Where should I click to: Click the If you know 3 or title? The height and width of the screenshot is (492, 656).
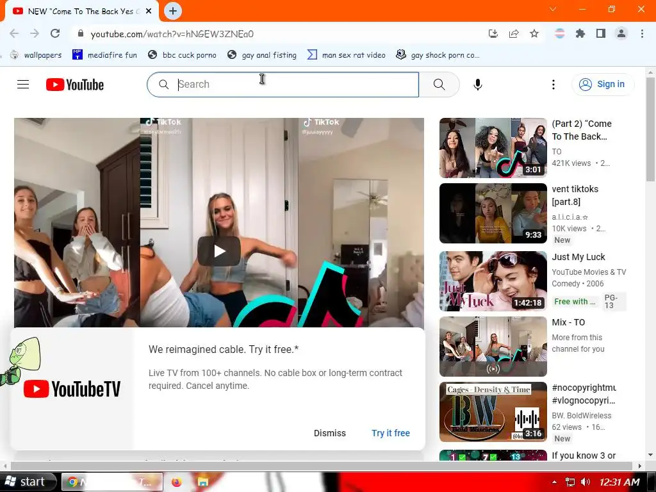click(584, 455)
